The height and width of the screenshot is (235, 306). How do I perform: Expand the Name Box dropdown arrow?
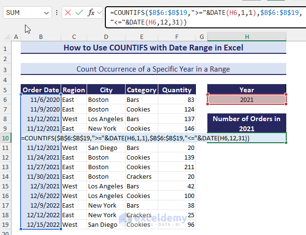[x=46, y=12]
